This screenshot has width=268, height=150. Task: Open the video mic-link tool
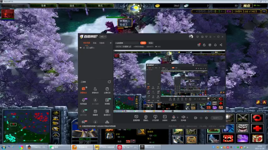pos(83,101)
